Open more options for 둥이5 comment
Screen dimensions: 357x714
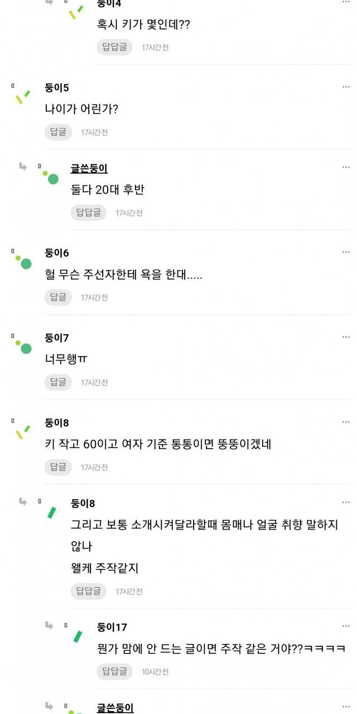click(x=346, y=88)
